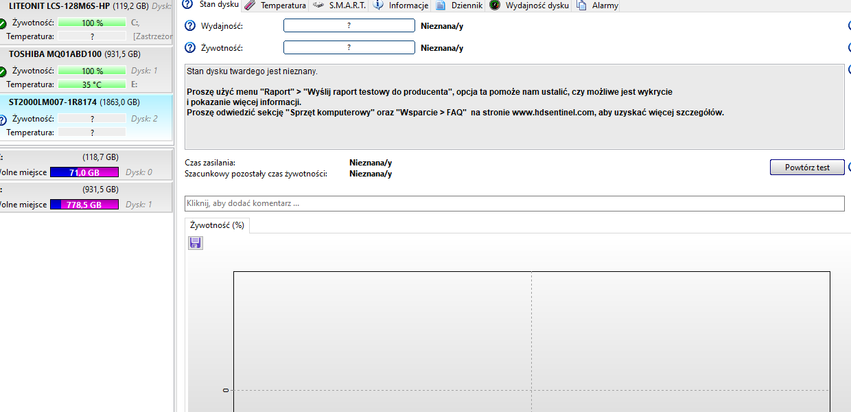Click the TOSHIBA 100 % health bar
This screenshot has width=851, height=412.
click(x=92, y=71)
